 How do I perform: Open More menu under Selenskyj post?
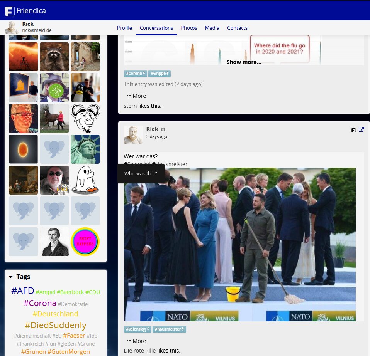point(136,341)
